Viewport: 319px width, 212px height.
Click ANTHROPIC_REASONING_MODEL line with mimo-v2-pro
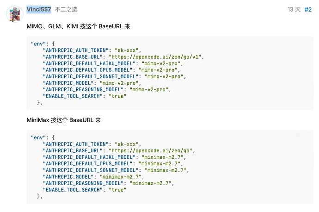click(107, 90)
